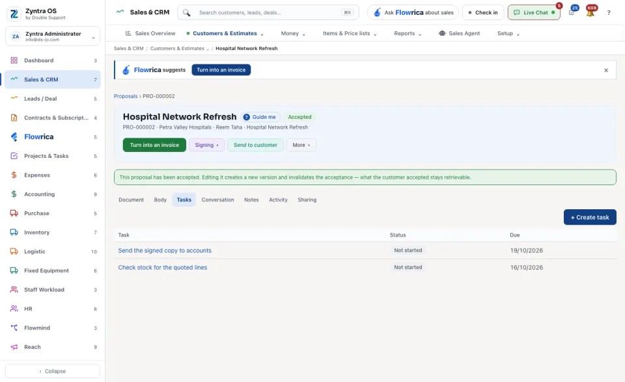Dismiss the Flowrica suggestion banner
Screen dimensions: 625x382
pyautogui.click(x=606, y=70)
